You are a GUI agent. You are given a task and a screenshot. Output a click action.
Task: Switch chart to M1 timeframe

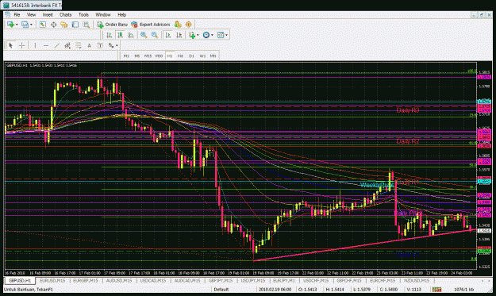[126, 56]
